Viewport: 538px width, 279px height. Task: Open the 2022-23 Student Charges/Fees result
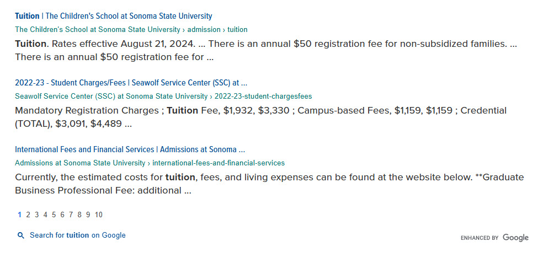pos(131,83)
